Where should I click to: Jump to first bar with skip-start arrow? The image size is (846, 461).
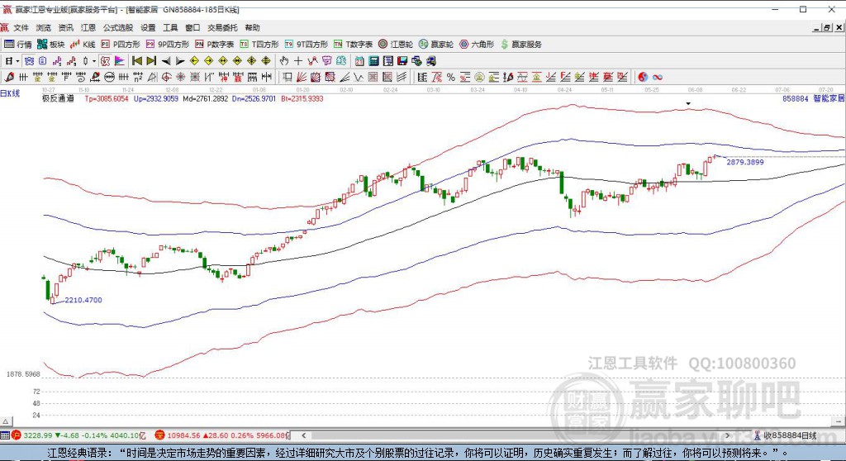137,61
